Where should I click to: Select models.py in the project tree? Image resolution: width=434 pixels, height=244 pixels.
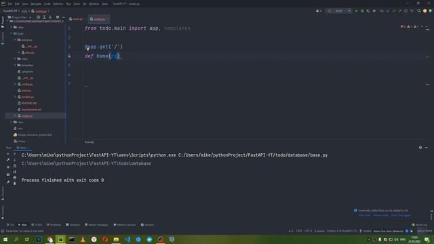click(26, 97)
